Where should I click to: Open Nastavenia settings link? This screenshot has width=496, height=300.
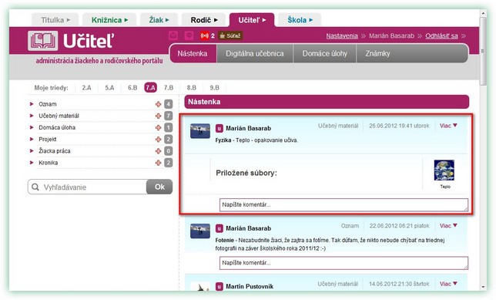[x=342, y=35]
